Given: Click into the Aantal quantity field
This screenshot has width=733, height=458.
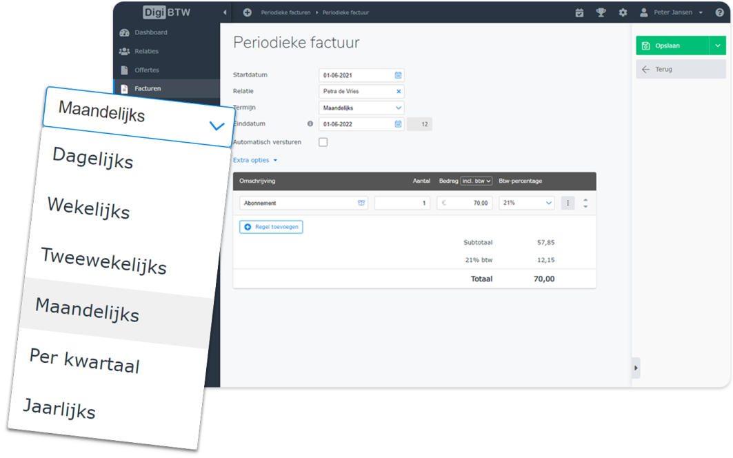Looking at the screenshot, I should click(402, 203).
